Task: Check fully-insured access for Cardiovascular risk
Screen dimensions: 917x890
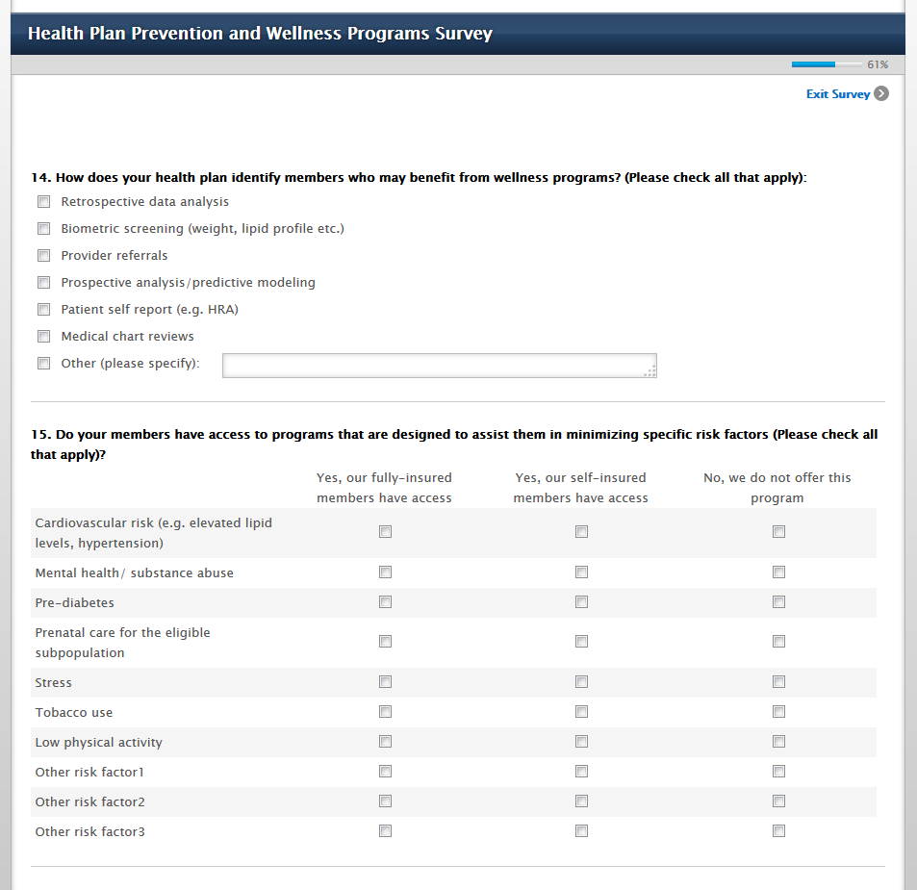Action: [386, 532]
